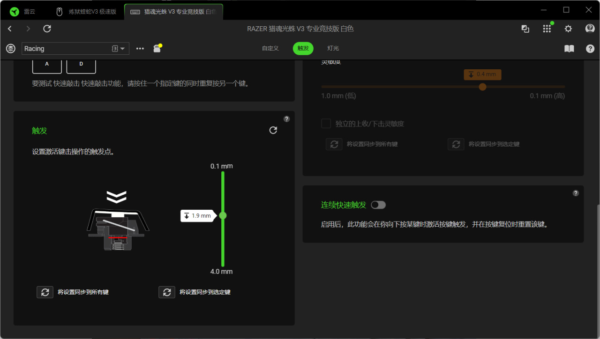
Task: Select the 触发 tab
Action: point(303,48)
